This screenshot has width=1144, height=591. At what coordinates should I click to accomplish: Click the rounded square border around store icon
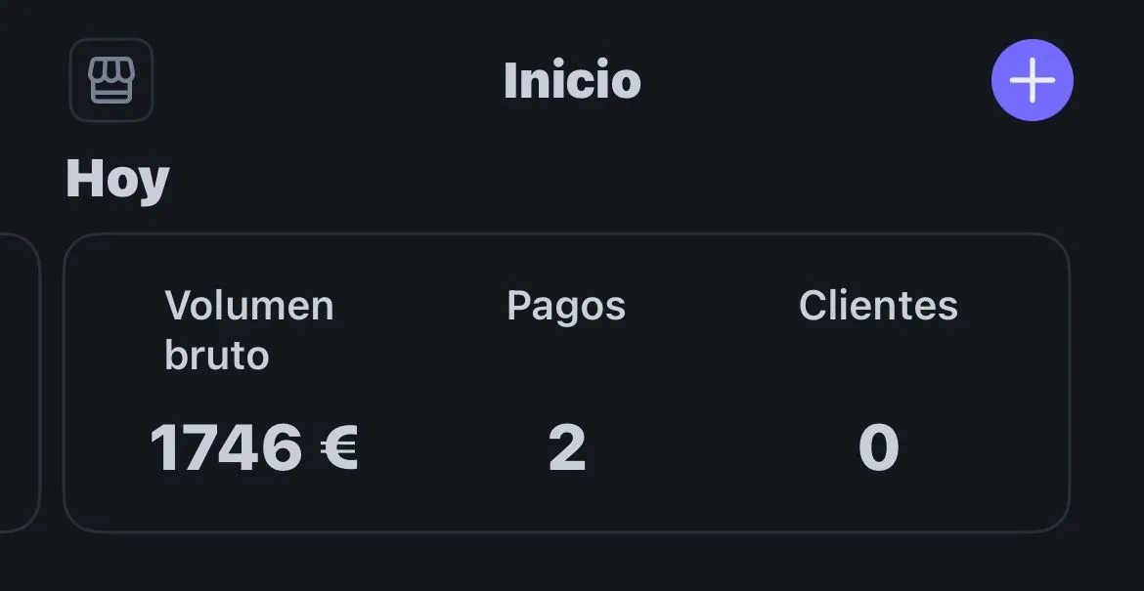coord(111,80)
